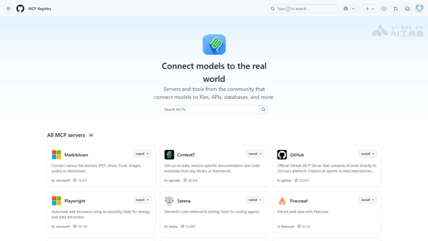The height and width of the screenshot is (241, 428).
Task: Open the notifications inbox
Action: coord(407,9)
